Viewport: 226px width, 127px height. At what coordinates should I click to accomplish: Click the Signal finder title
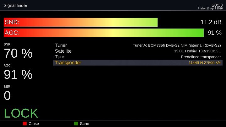[x=15, y=5]
